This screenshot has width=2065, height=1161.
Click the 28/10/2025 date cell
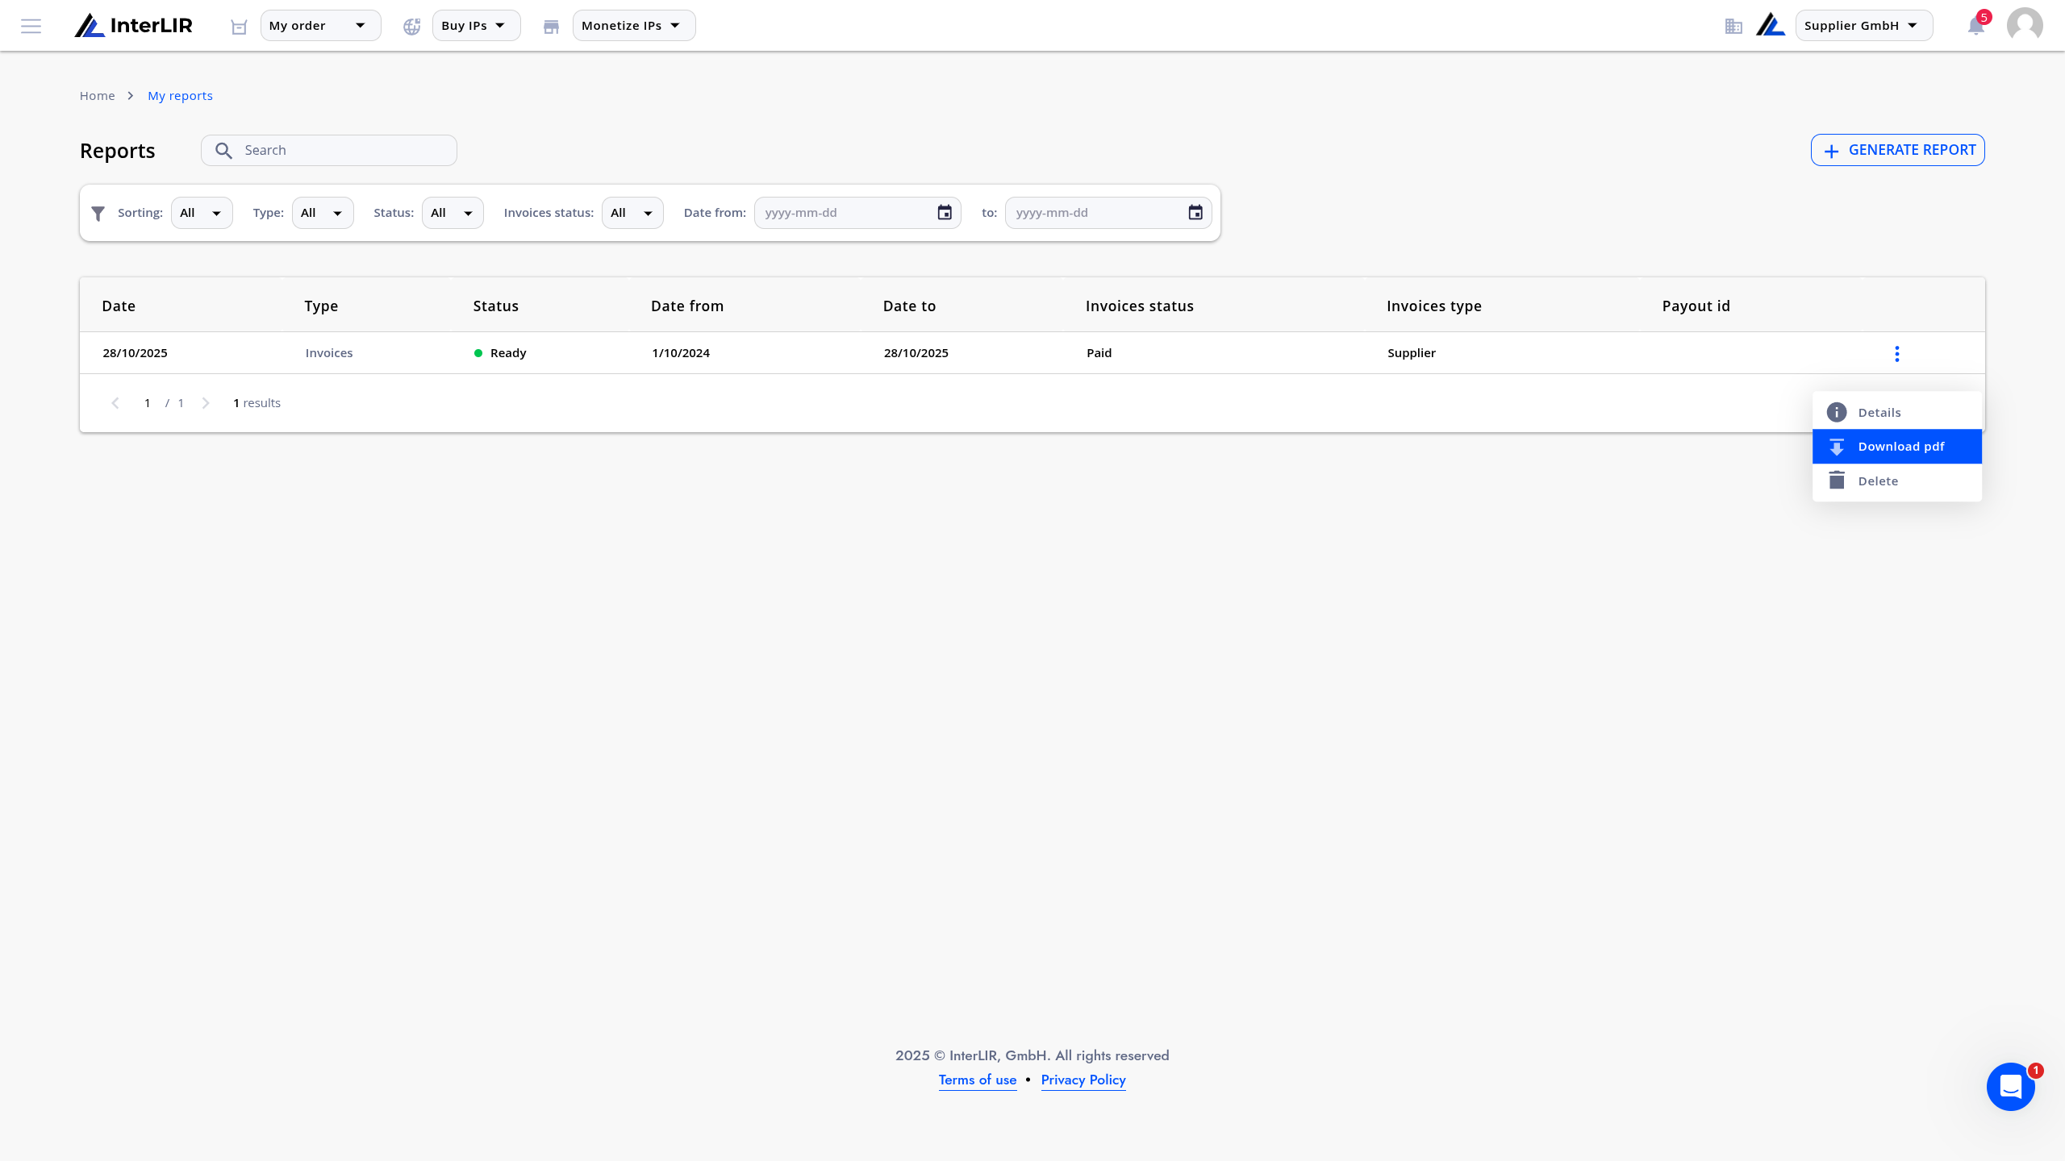click(x=135, y=353)
